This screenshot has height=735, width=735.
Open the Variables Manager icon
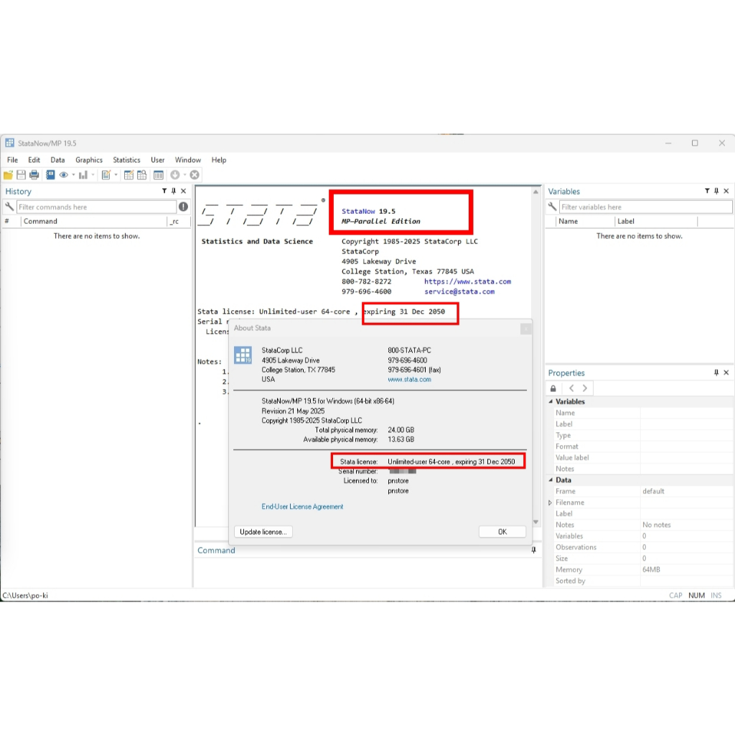(157, 175)
